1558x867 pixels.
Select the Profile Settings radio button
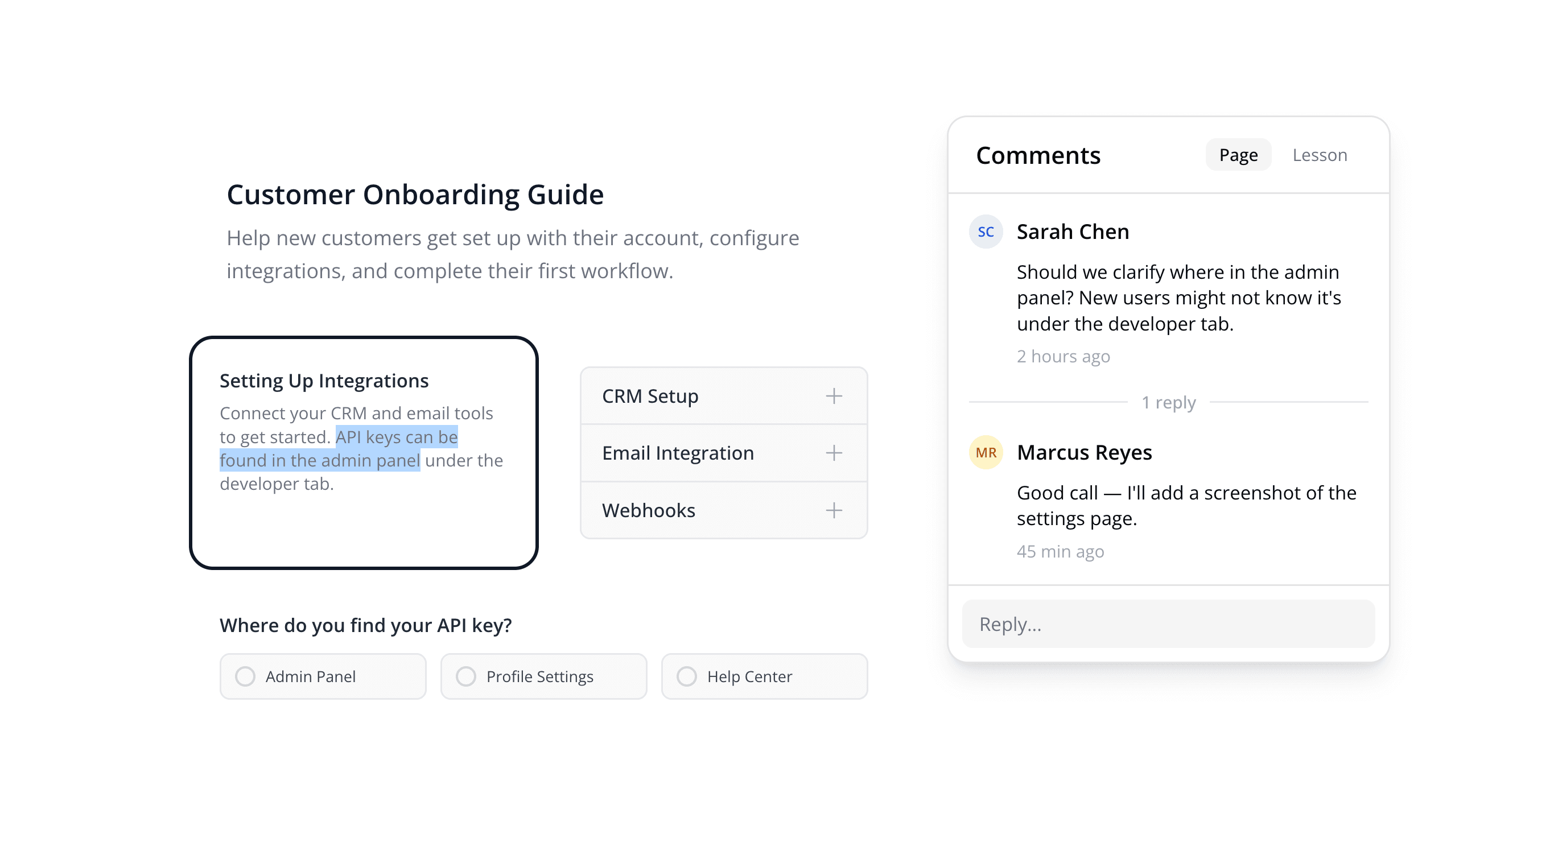[x=466, y=676]
